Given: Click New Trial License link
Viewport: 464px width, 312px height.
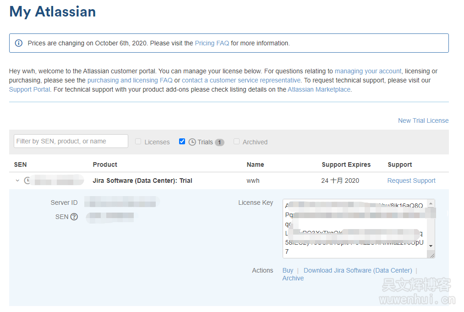Looking at the screenshot, I should pos(423,120).
